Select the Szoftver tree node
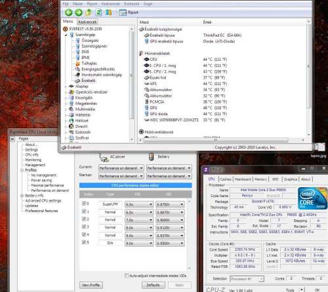The height and width of the screenshot is (292, 328). click(x=82, y=137)
